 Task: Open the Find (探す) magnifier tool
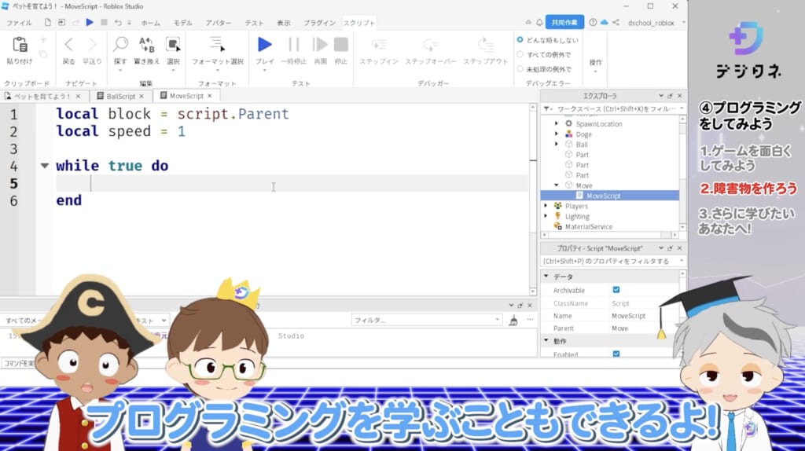[120, 45]
